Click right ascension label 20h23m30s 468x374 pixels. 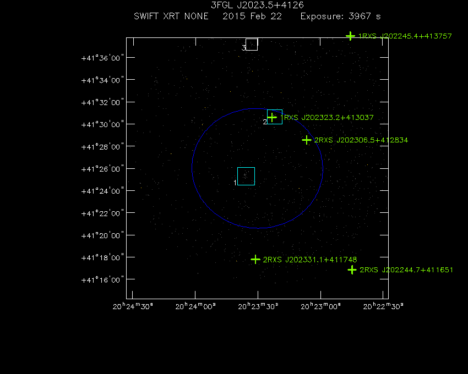point(258,306)
